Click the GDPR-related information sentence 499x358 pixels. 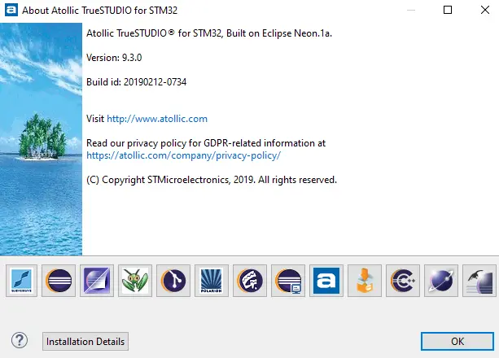(206, 143)
